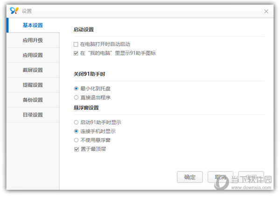Choose 直接退出程序 radio option
Viewport: 280px width, 198px height.
pyautogui.click(x=76, y=97)
